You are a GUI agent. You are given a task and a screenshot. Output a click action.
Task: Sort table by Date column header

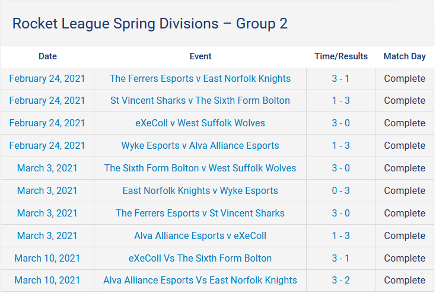pos(47,56)
